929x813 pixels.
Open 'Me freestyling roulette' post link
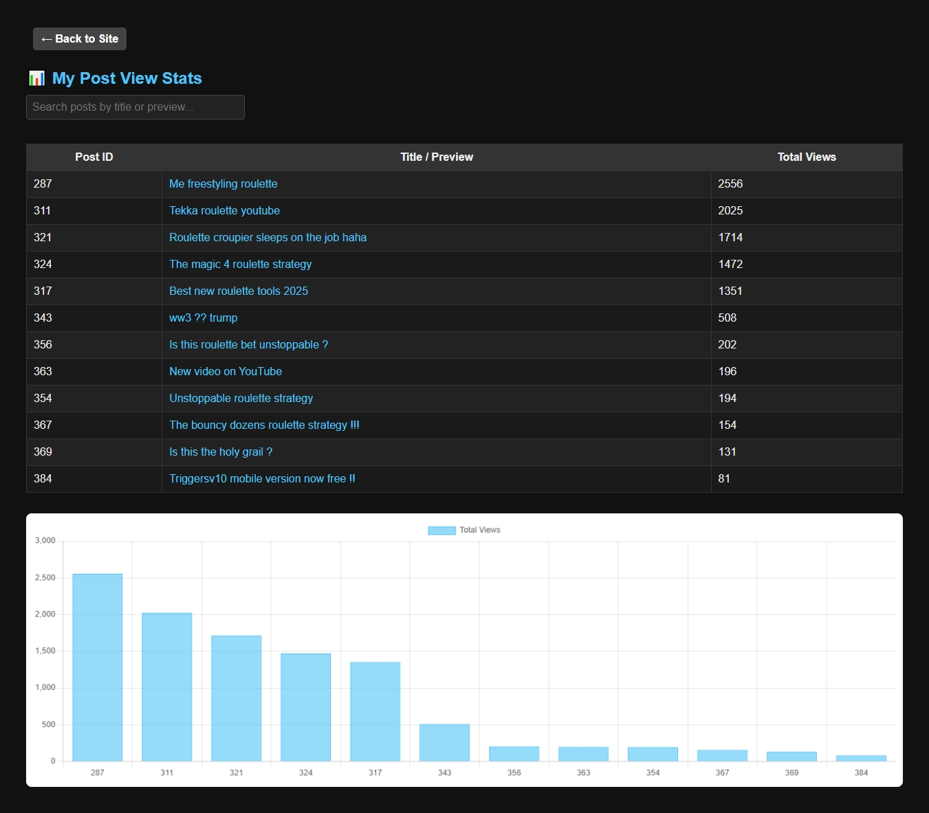pos(223,184)
